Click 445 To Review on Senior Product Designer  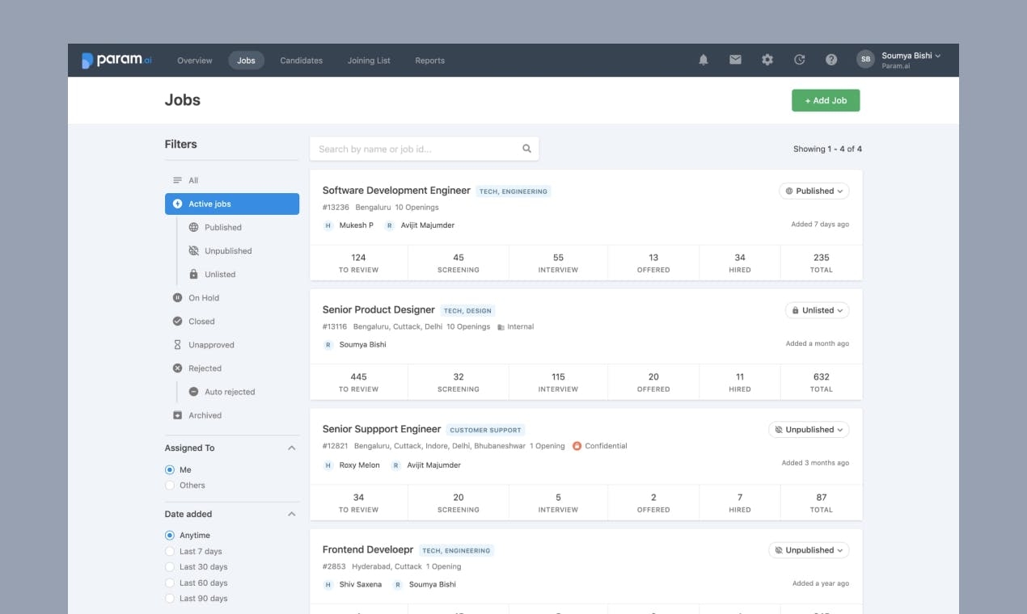pyautogui.click(x=359, y=382)
